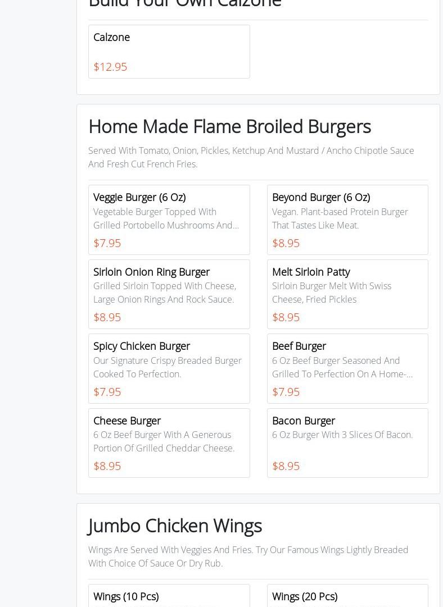Click the Jumbo Chicken Wings heading
The width and height of the screenshot is (443, 607).
tap(175, 526)
